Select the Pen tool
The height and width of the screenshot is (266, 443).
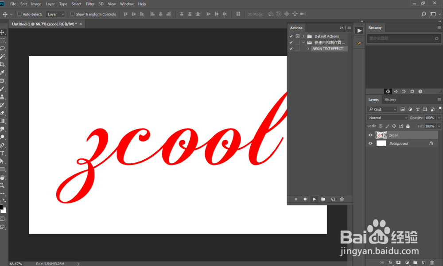coord(2,145)
